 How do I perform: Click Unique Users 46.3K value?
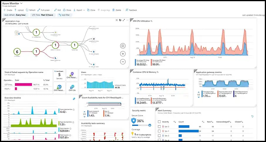(117, 88)
